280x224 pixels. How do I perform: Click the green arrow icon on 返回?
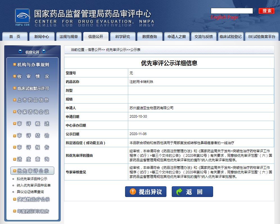click(179, 192)
